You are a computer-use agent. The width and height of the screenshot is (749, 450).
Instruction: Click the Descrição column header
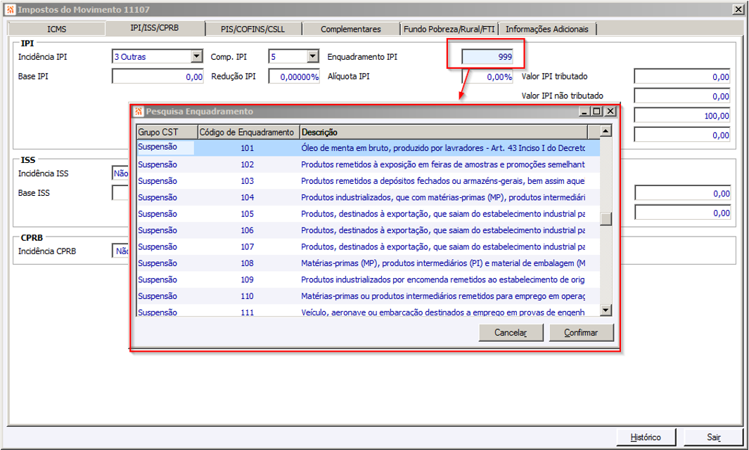(x=444, y=132)
